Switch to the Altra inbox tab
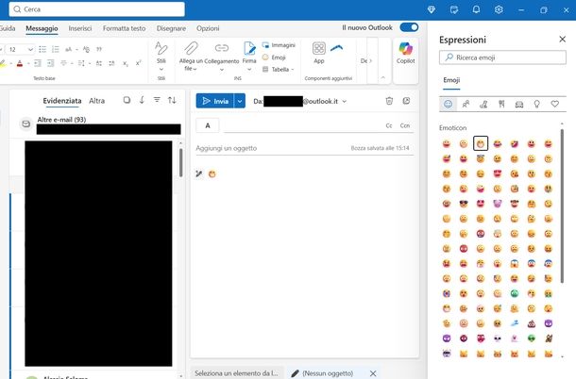Image resolution: width=576 pixels, height=379 pixels. (x=97, y=101)
